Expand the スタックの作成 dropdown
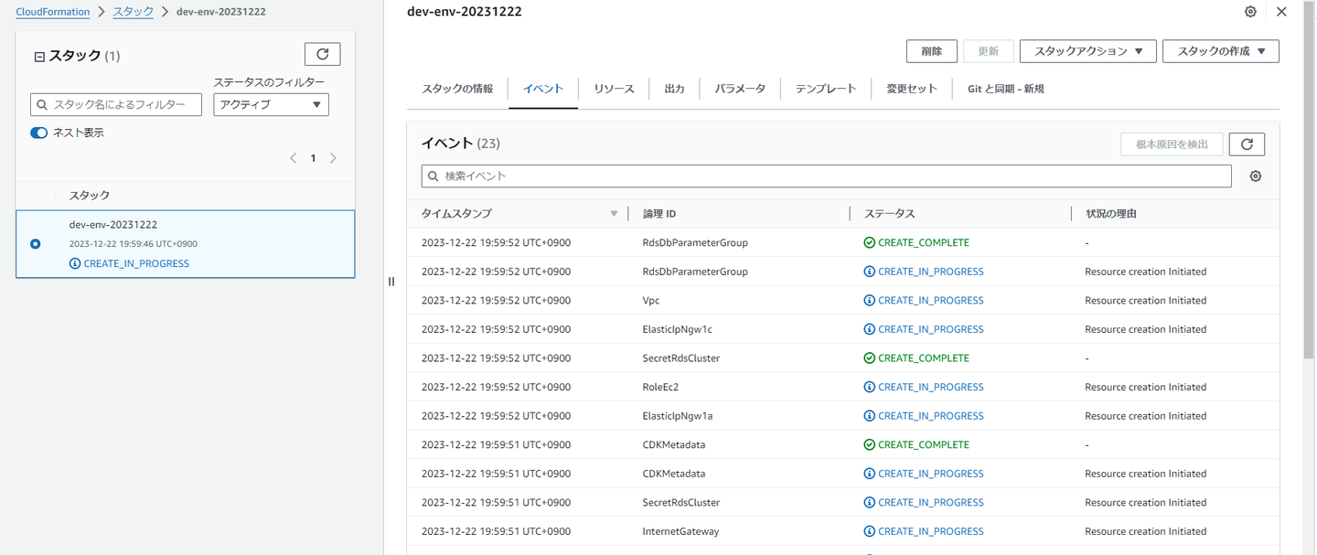Image resolution: width=1317 pixels, height=555 pixels. [x=1220, y=51]
